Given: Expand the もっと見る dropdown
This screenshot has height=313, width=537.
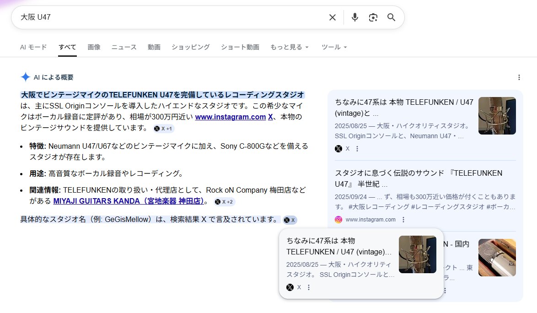Looking at the screenshot, I should (290, 47).
